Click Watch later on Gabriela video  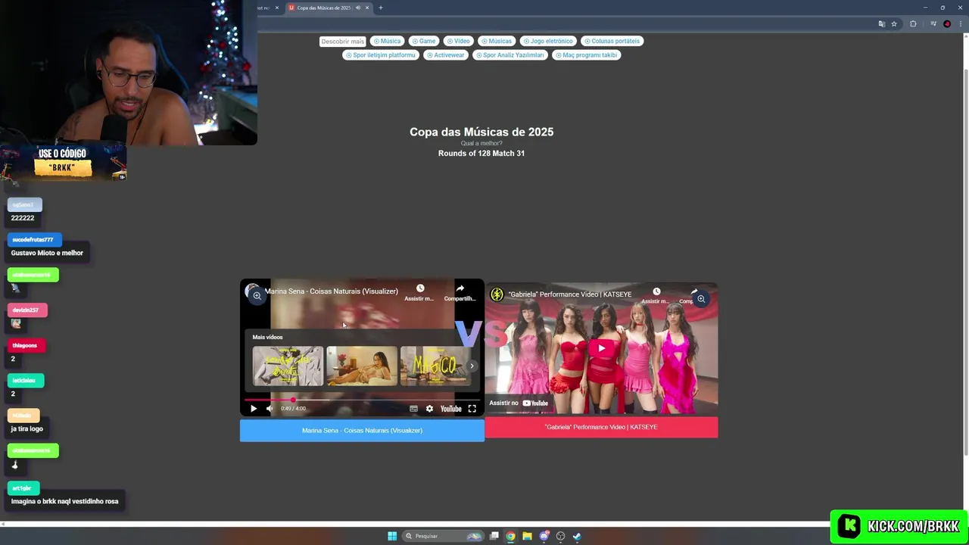656,295
